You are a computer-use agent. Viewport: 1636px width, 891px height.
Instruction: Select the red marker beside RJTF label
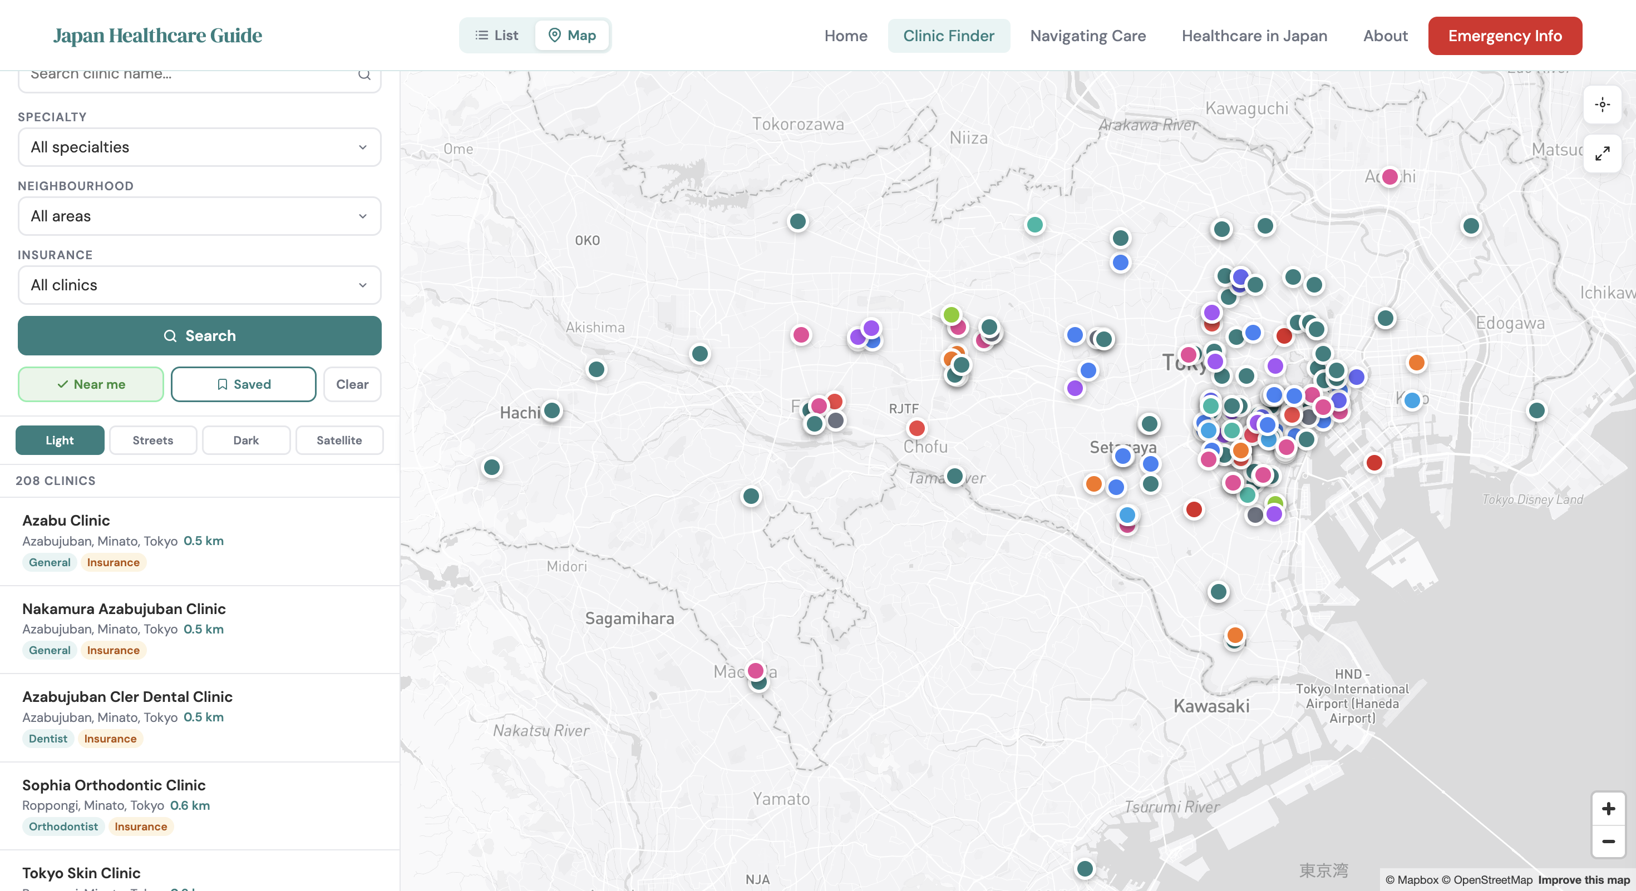pyautogui.click(x=916, y=428)
